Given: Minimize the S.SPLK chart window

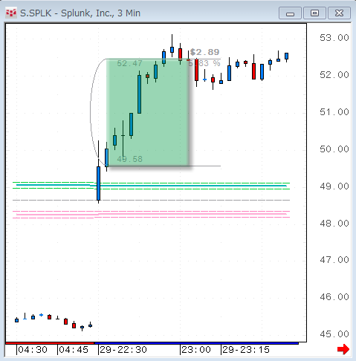Looking at the screenshot, I should click(290, 13).
